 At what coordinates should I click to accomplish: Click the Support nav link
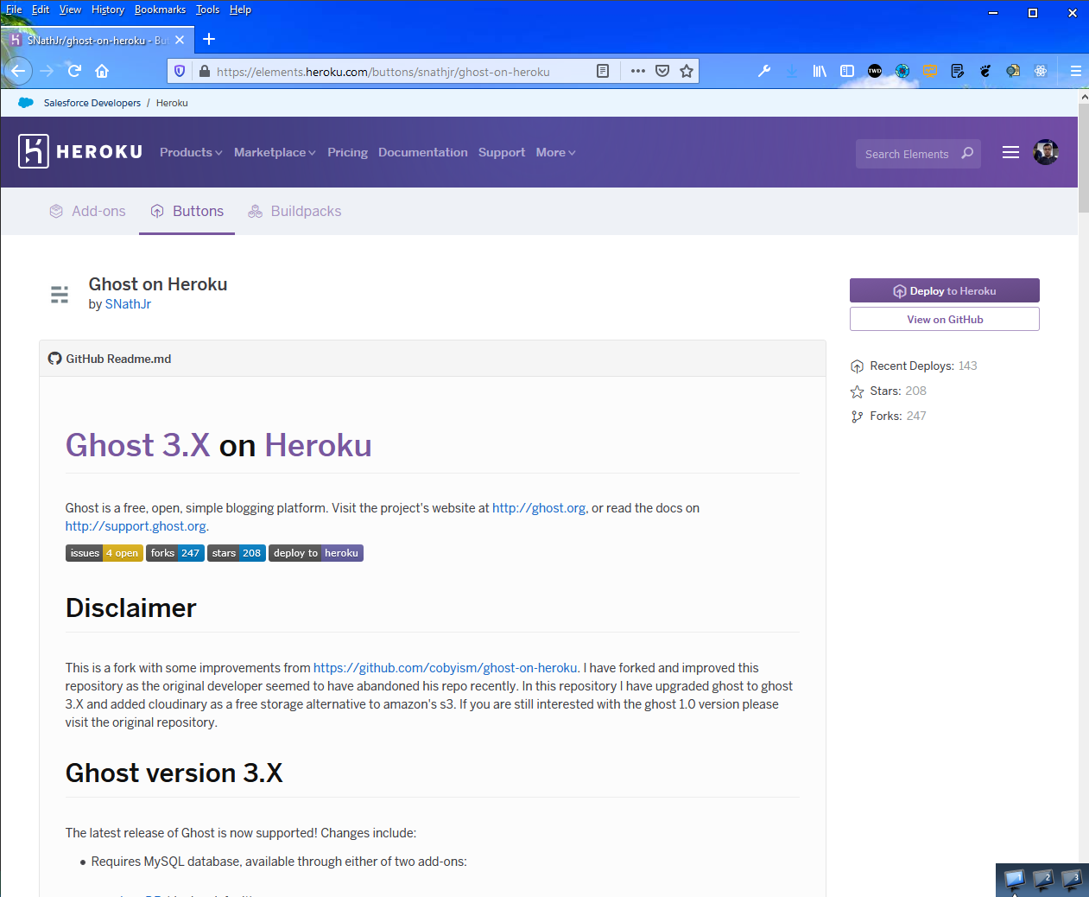(x=502, y=152)
